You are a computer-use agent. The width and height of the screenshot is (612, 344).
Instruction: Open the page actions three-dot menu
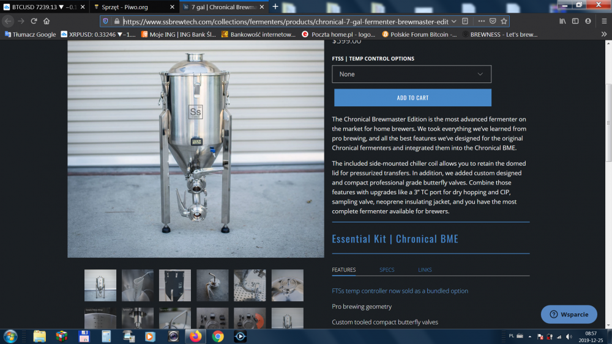[481, 21]
